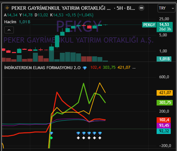Click the green indicator value 303,75 in legend

[x=109, y=67]
